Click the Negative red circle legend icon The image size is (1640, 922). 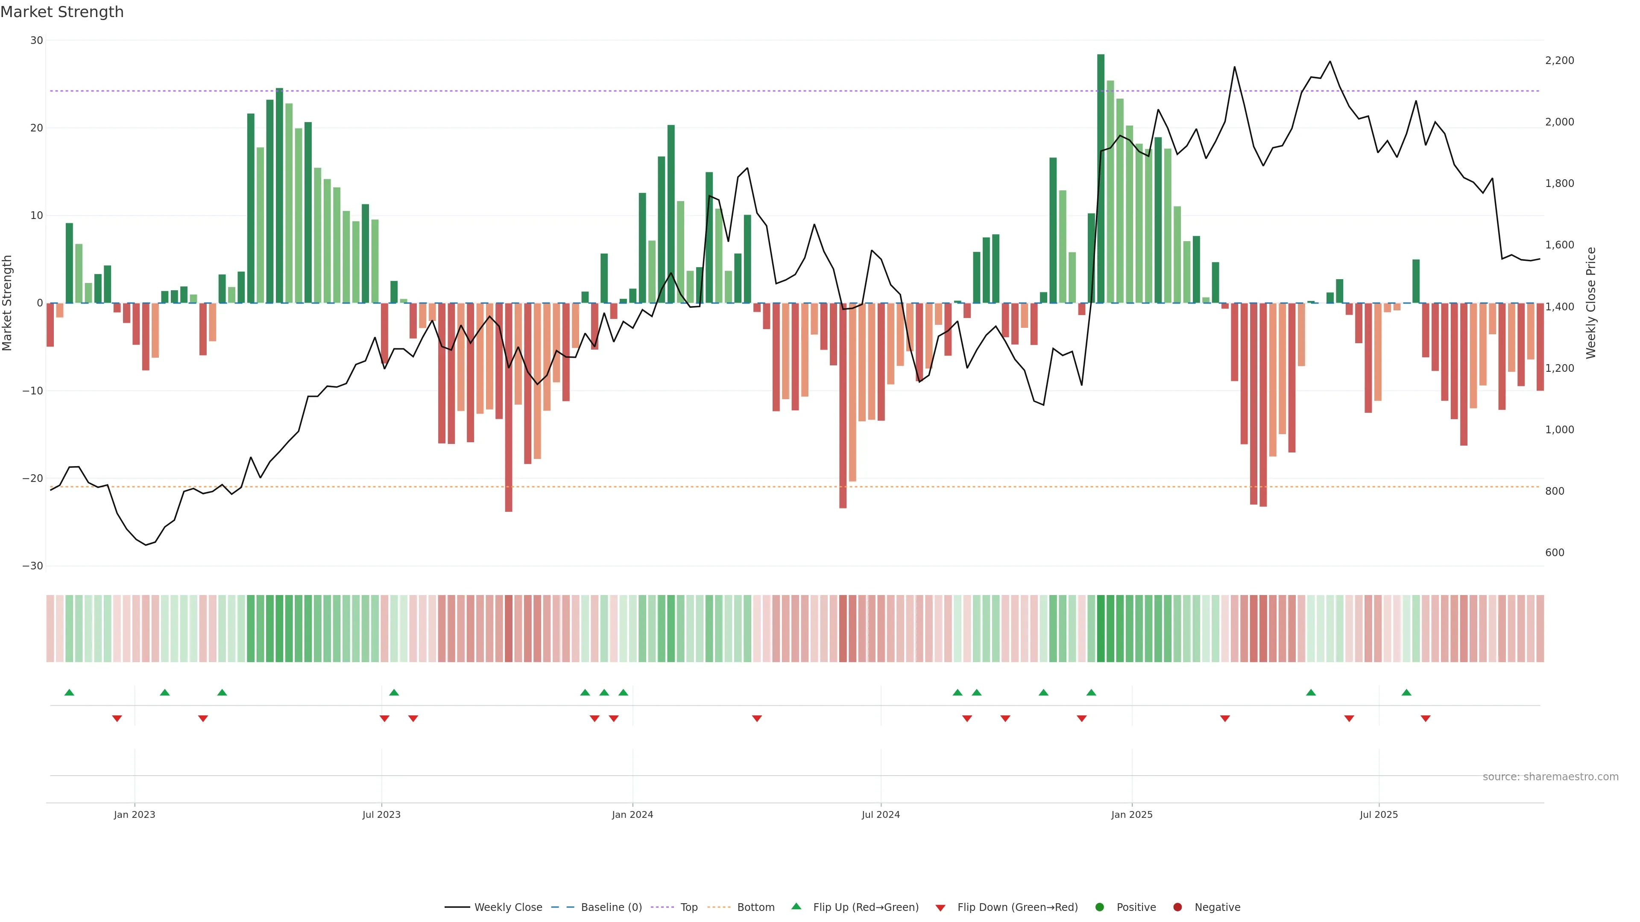tap(1177, 907)
